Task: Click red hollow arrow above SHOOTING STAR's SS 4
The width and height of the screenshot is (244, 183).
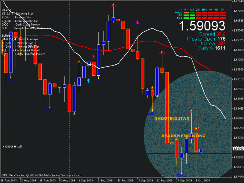Action: point(191,103)
